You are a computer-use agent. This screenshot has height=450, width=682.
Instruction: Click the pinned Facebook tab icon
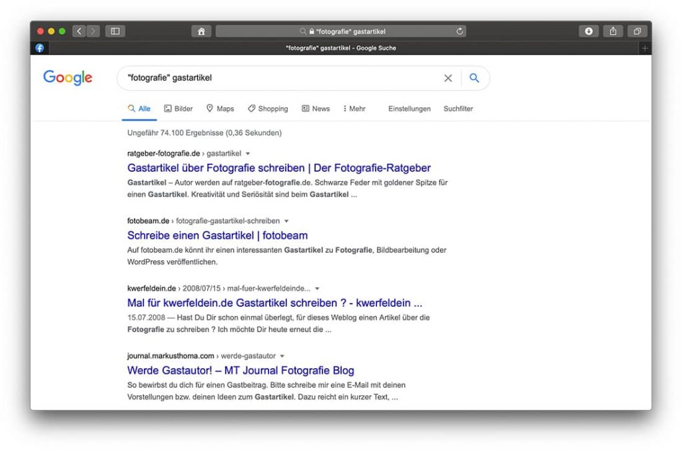[39, 48]
